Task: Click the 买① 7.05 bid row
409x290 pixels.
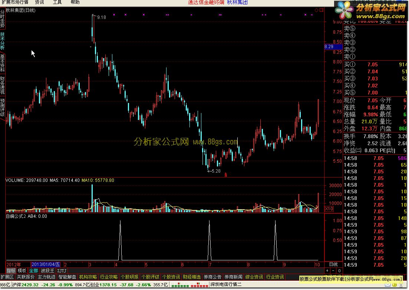Action: 375,64
